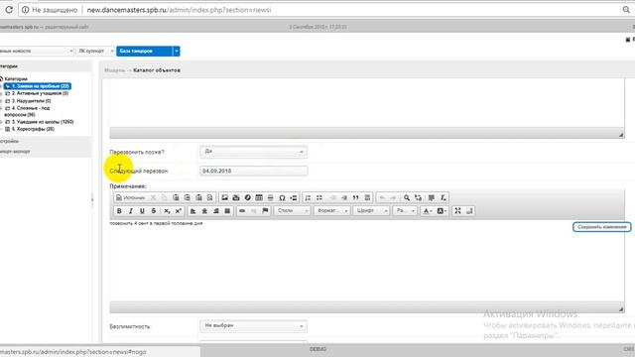
Task: Open the special character (Omega) picker
Action: [x=282, y=197]
